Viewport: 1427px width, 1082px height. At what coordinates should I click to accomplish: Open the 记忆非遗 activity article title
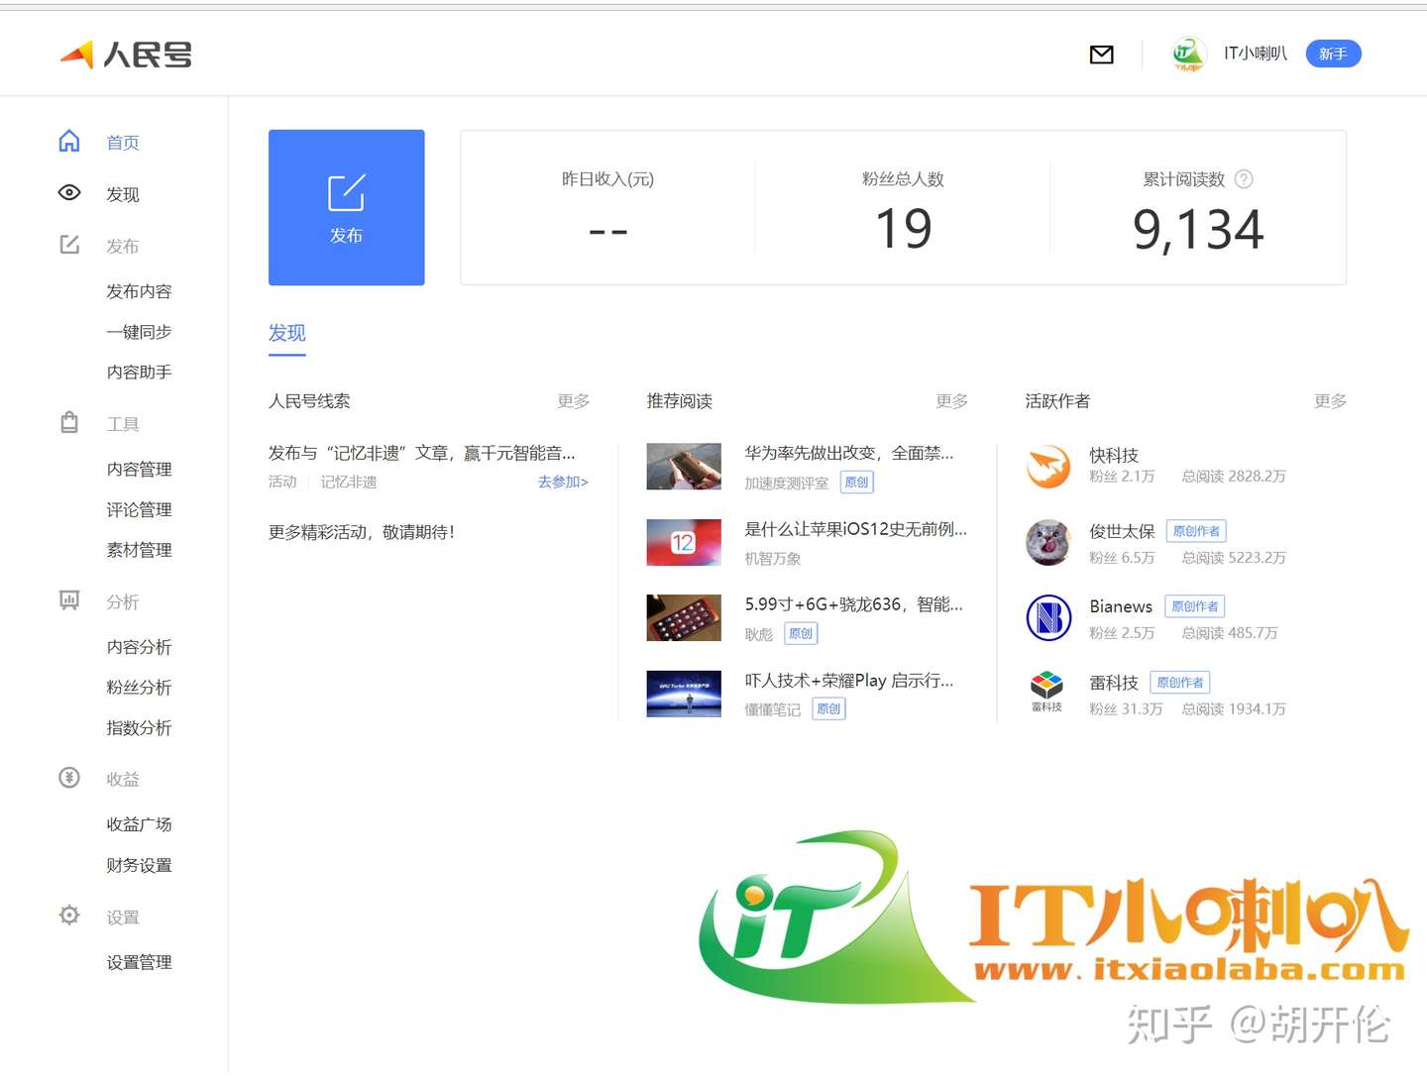422,454
